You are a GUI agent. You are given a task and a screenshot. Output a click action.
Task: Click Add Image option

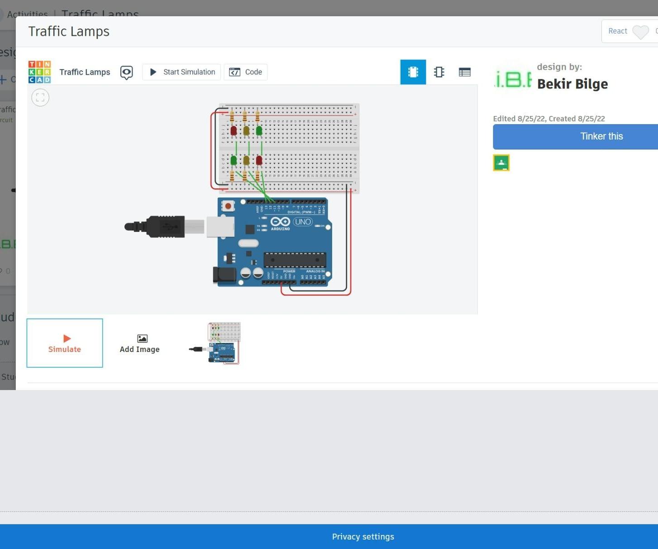(139, 343)
